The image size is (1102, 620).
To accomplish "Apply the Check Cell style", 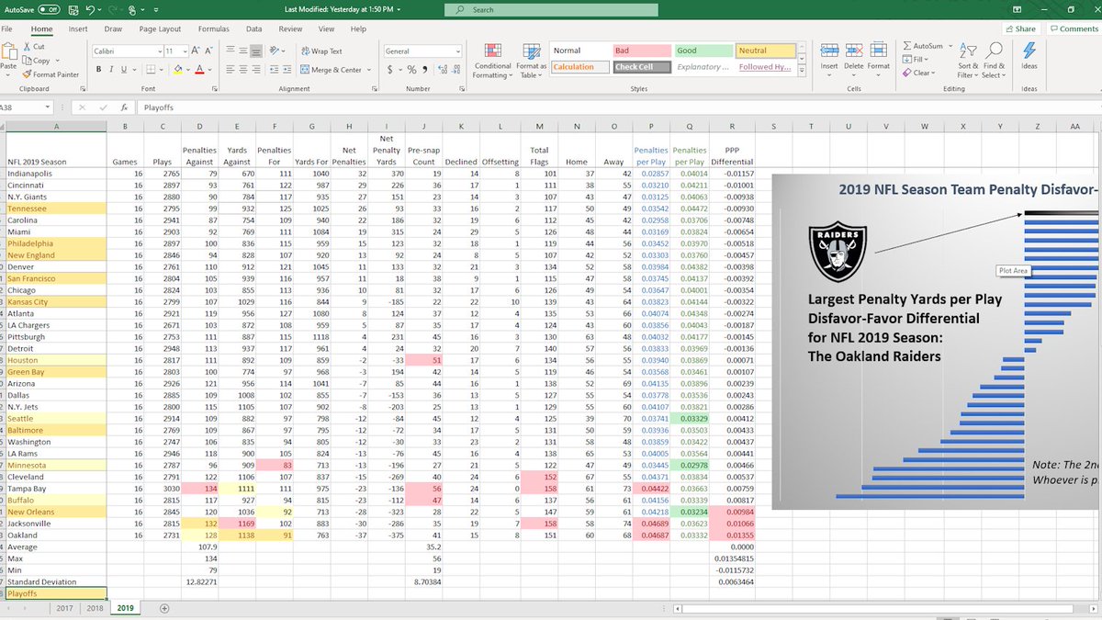I will 641,67.
